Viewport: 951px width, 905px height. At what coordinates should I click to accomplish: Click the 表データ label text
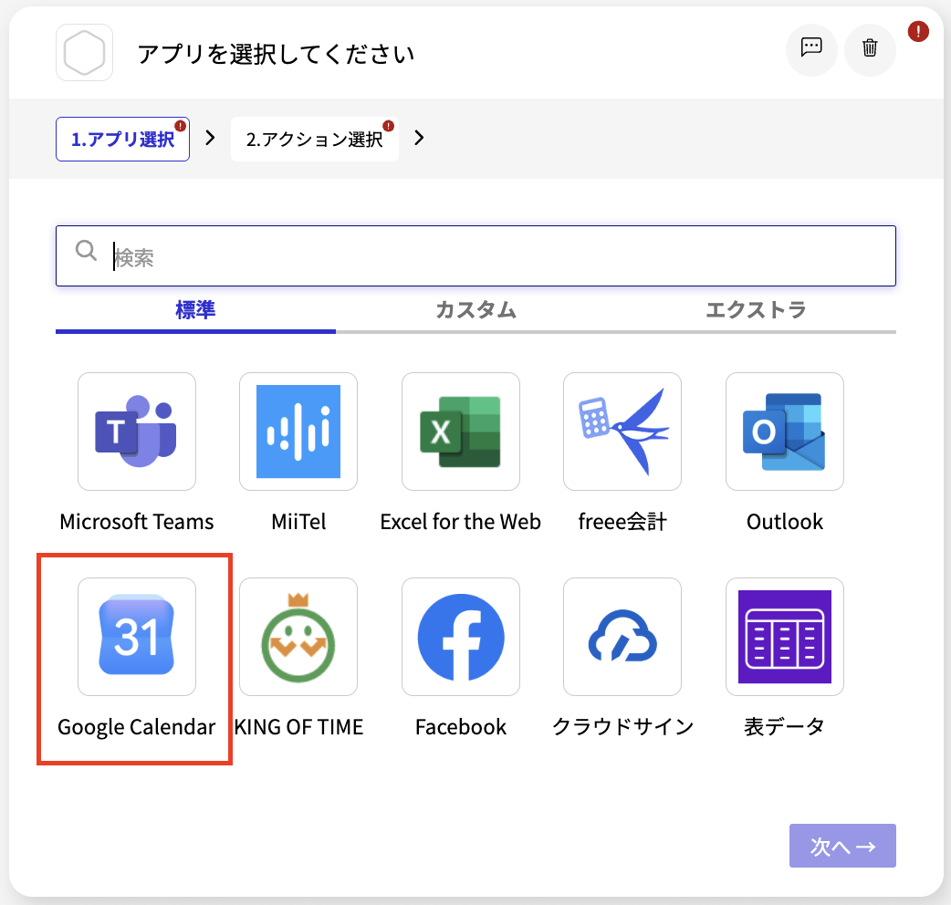tap(784, 726)
